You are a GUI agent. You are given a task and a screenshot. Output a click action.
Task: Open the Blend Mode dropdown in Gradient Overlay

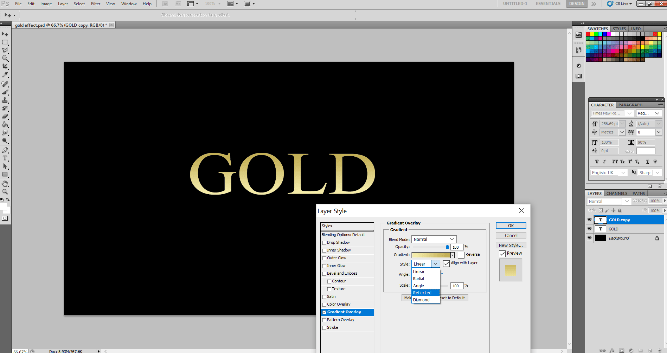(x=452, y=239)
